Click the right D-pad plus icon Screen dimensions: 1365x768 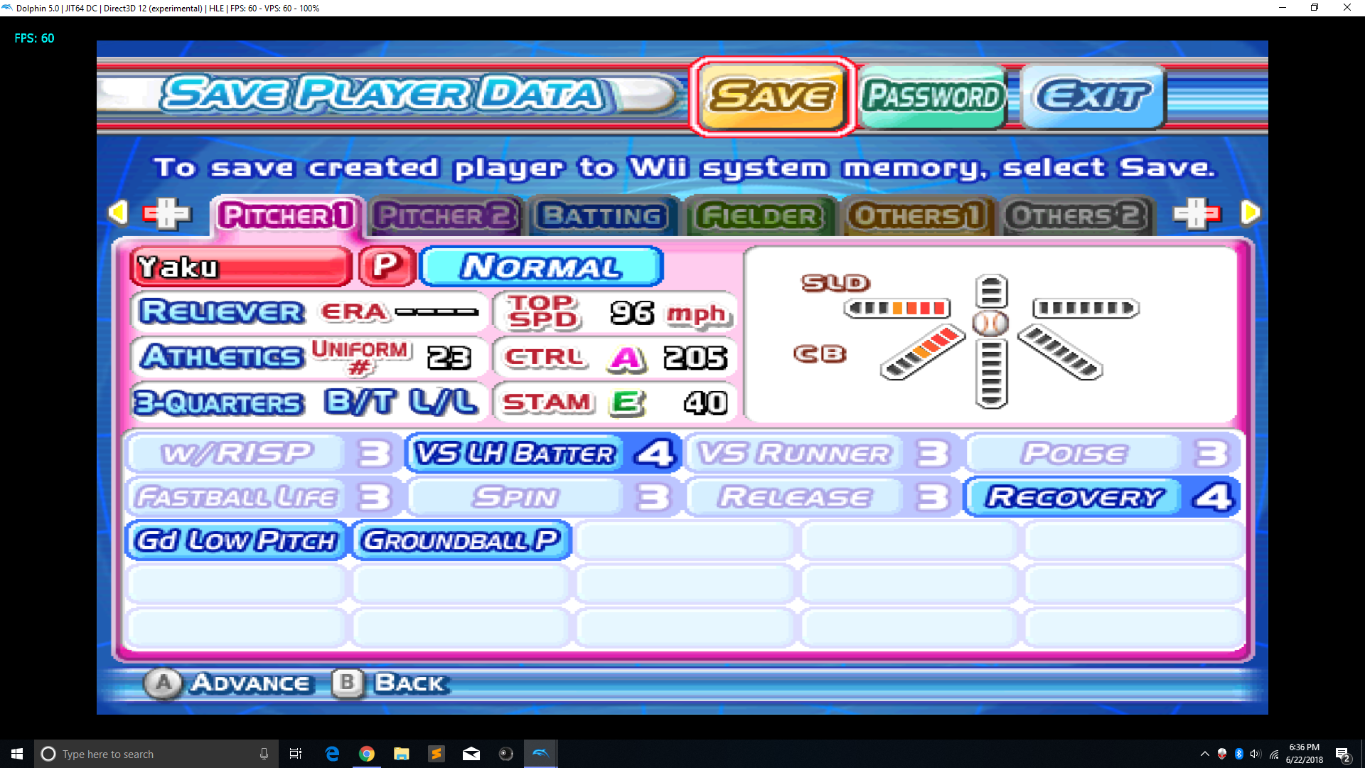coord(1197,213)
